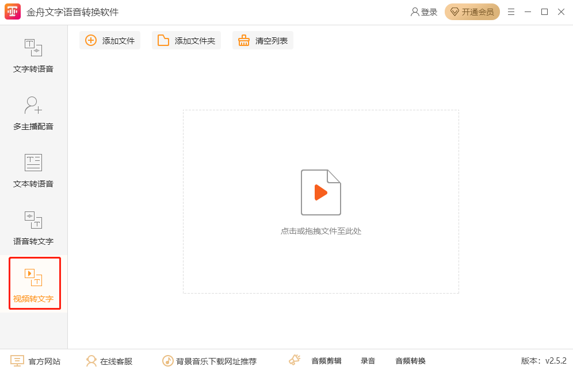Open the 音频剪辑 tool link
Viewport: 573px width, 370px height.
coord(326,361)
